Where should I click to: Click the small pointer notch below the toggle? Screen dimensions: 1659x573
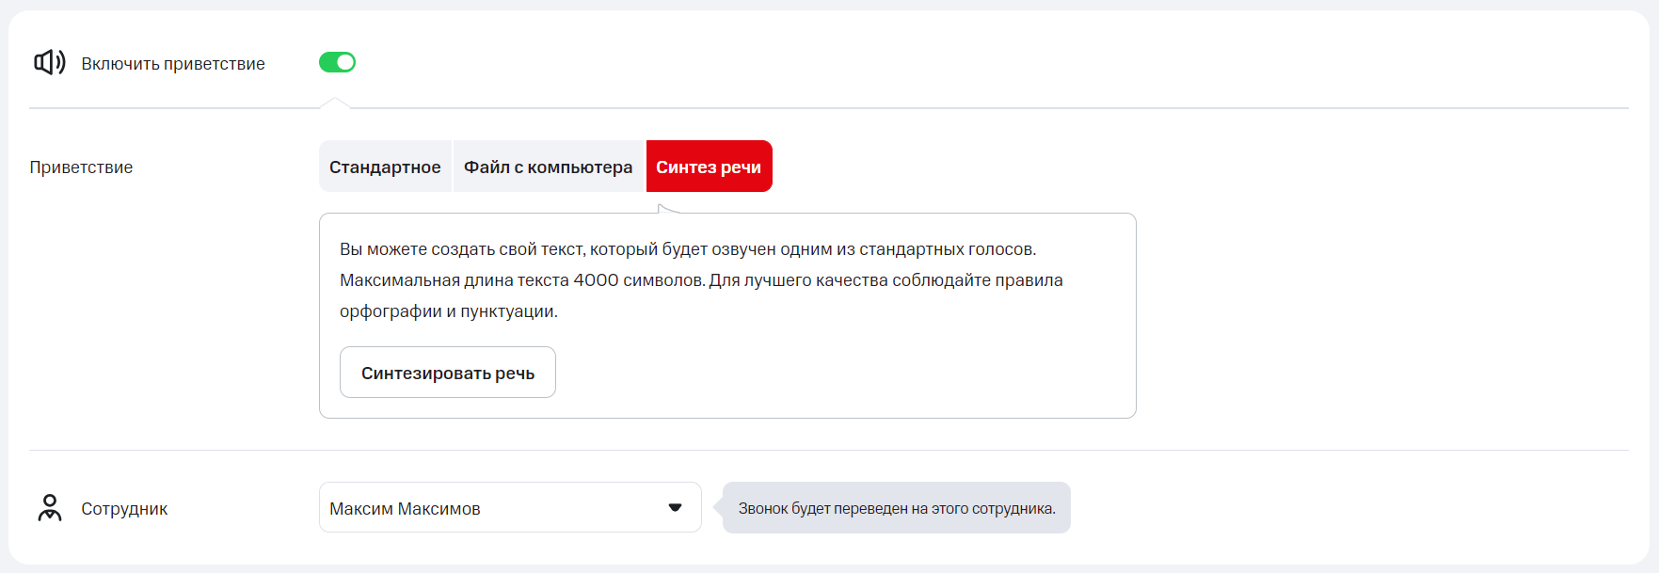click(x=335, y=103)
